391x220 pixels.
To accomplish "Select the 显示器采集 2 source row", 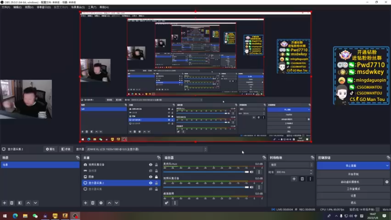I will point(121,183).
